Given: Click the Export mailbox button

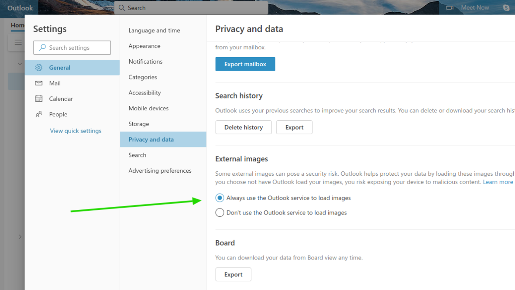Looking at the screenshot, I should point(245,64).
